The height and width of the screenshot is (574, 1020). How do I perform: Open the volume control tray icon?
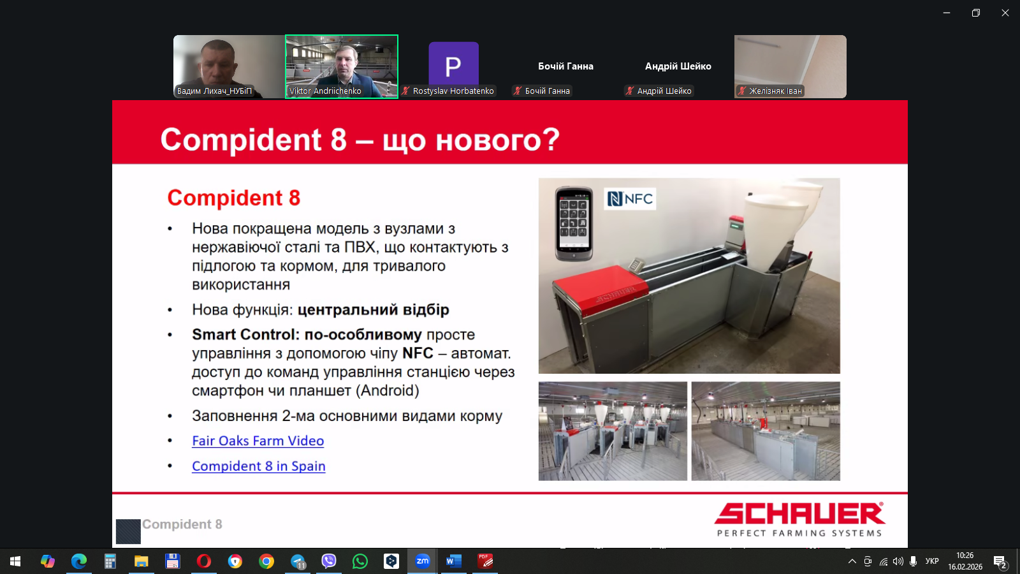[898, 561]
